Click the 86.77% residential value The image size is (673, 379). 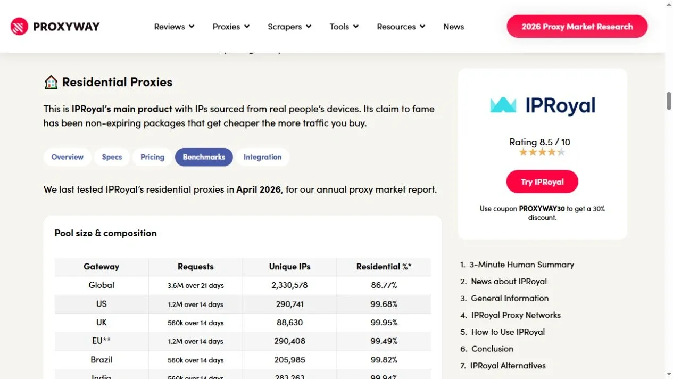click(384, 285)
